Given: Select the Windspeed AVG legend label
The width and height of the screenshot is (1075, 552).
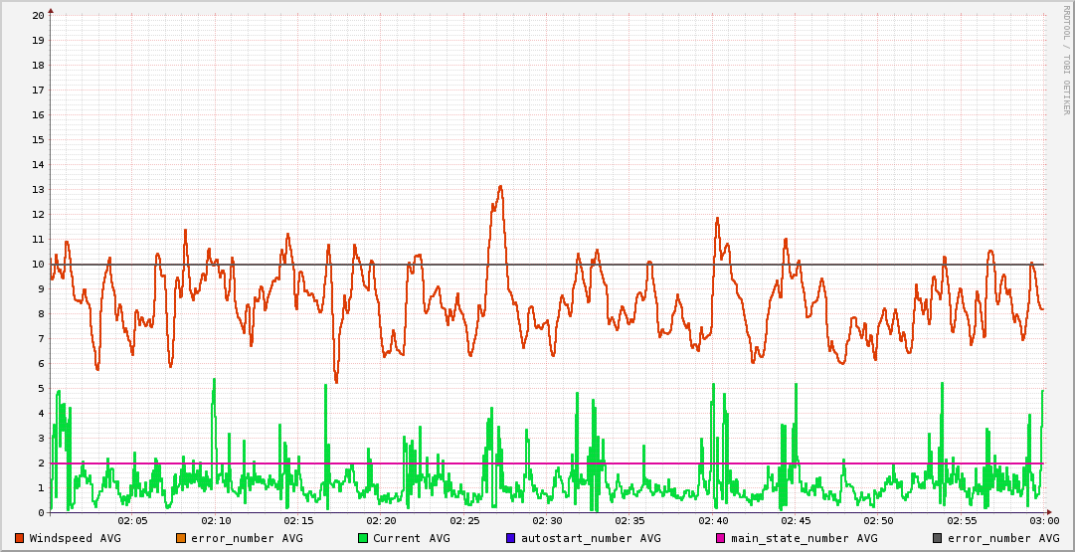Looking at the screenshot, I should click(75, 538).
